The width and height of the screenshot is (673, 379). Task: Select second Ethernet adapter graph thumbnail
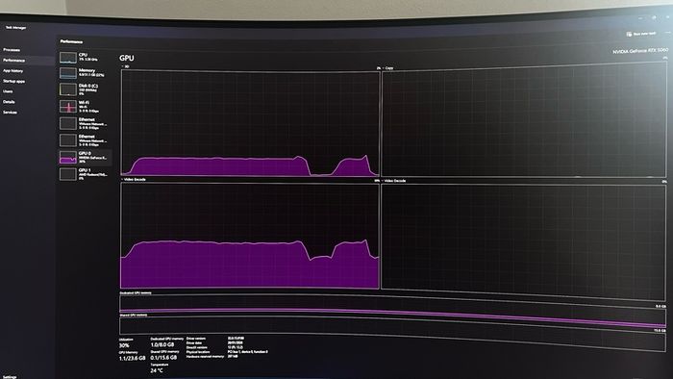(x=68, y=139)
